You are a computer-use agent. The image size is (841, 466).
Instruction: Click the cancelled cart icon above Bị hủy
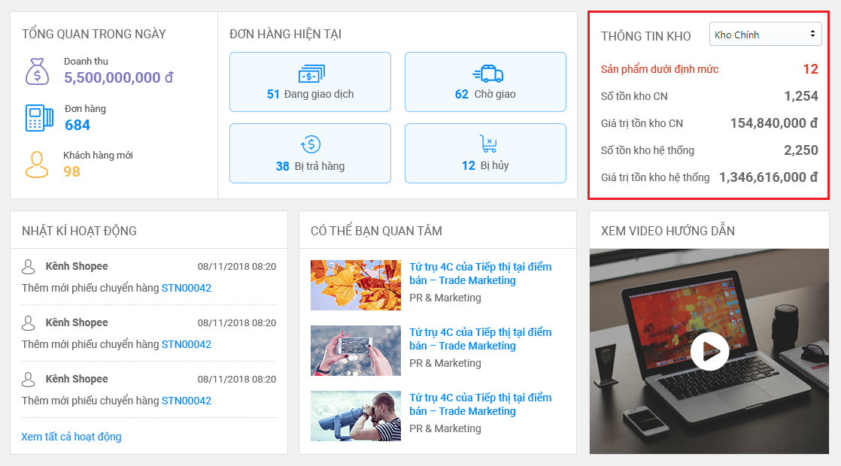tap(488, 144)
